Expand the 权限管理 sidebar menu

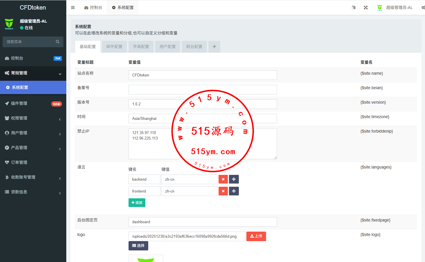(33, 118)
